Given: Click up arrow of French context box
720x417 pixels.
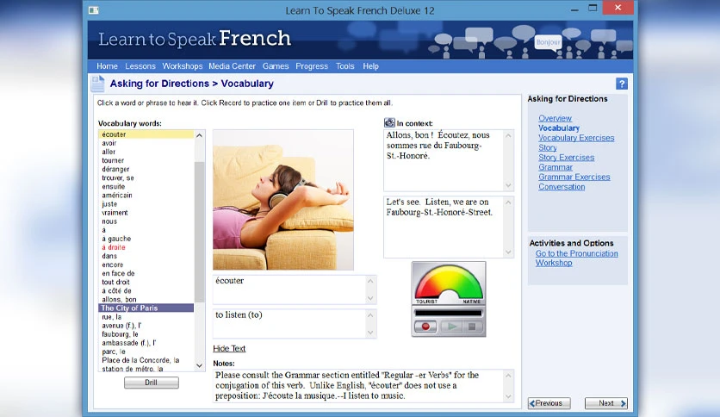Looking at the screenshot, I should [508, 135].
